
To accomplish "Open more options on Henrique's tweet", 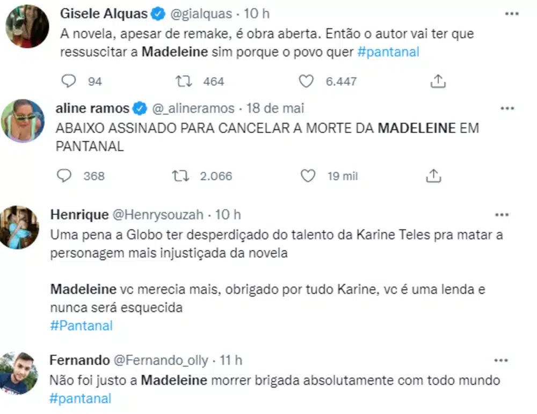I will click(x=501, y=215).
